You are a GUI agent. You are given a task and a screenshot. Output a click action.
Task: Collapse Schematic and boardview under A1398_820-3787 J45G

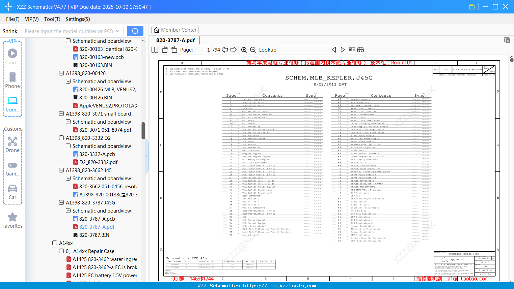[x=68, y=211]
